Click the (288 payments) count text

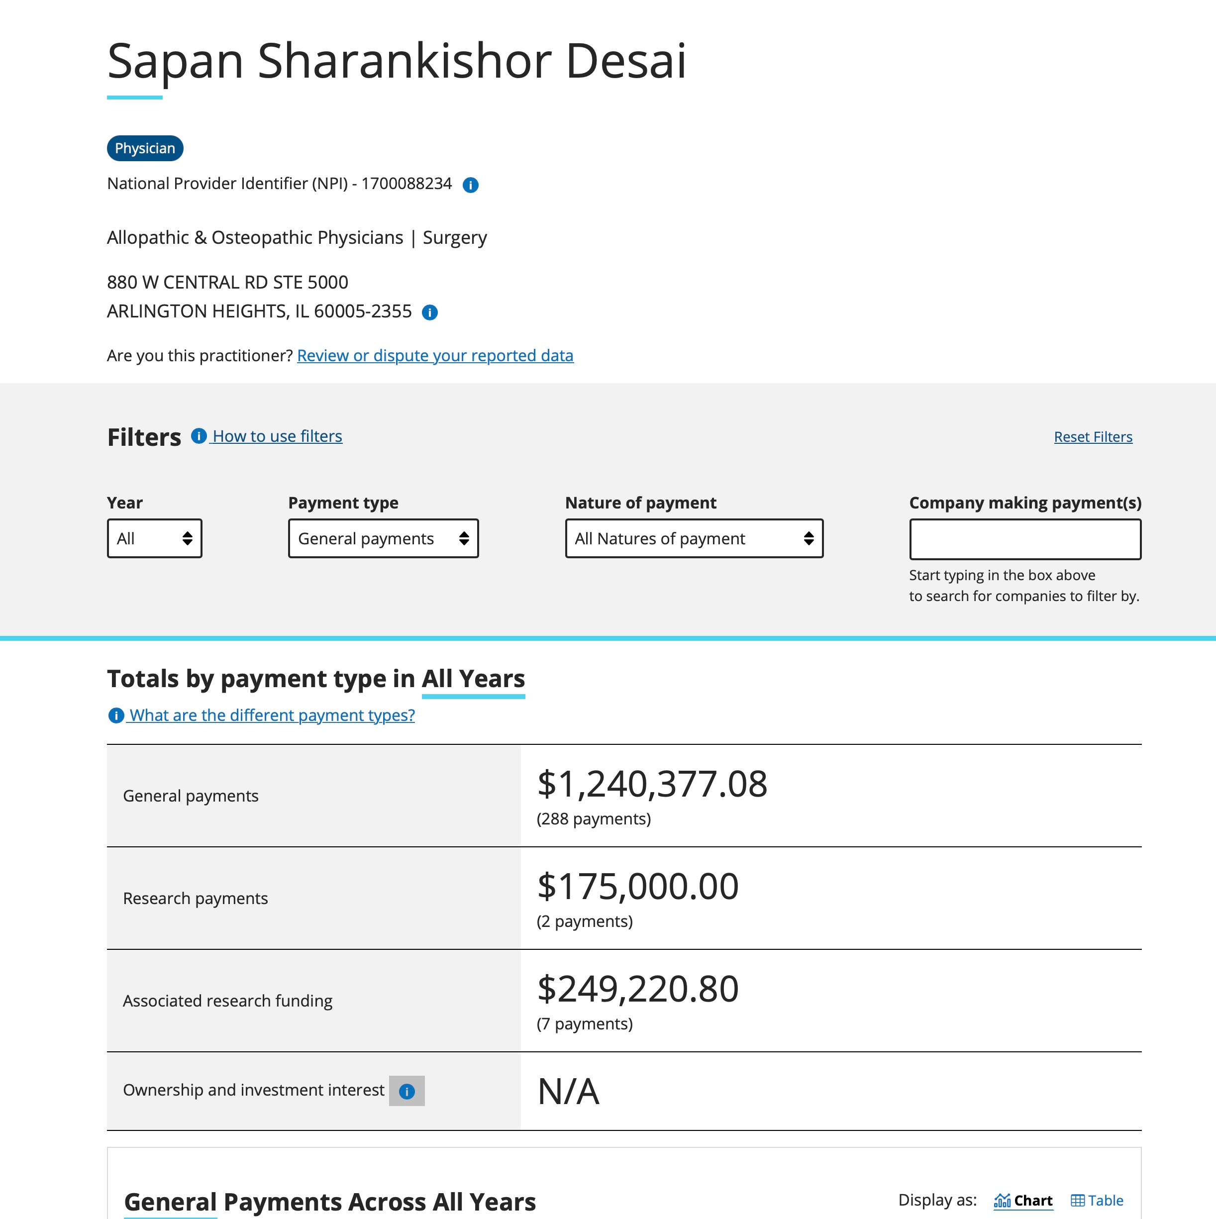pos(594,819)
